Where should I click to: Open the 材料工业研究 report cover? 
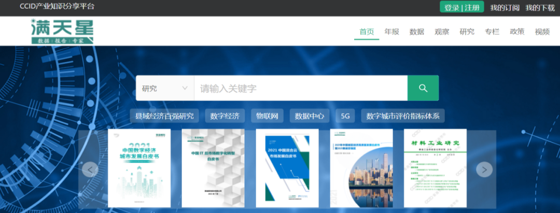click(x=436, y=168)
